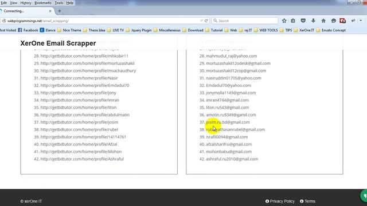The image size is (367, 206).
Task: Click the XerOne Email Scrapper heading
Action: pos(58,43)
